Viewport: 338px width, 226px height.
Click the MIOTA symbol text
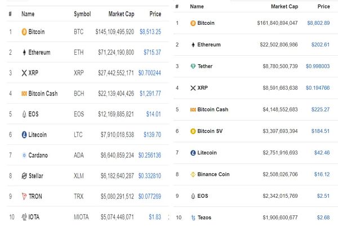click(83, 217)
